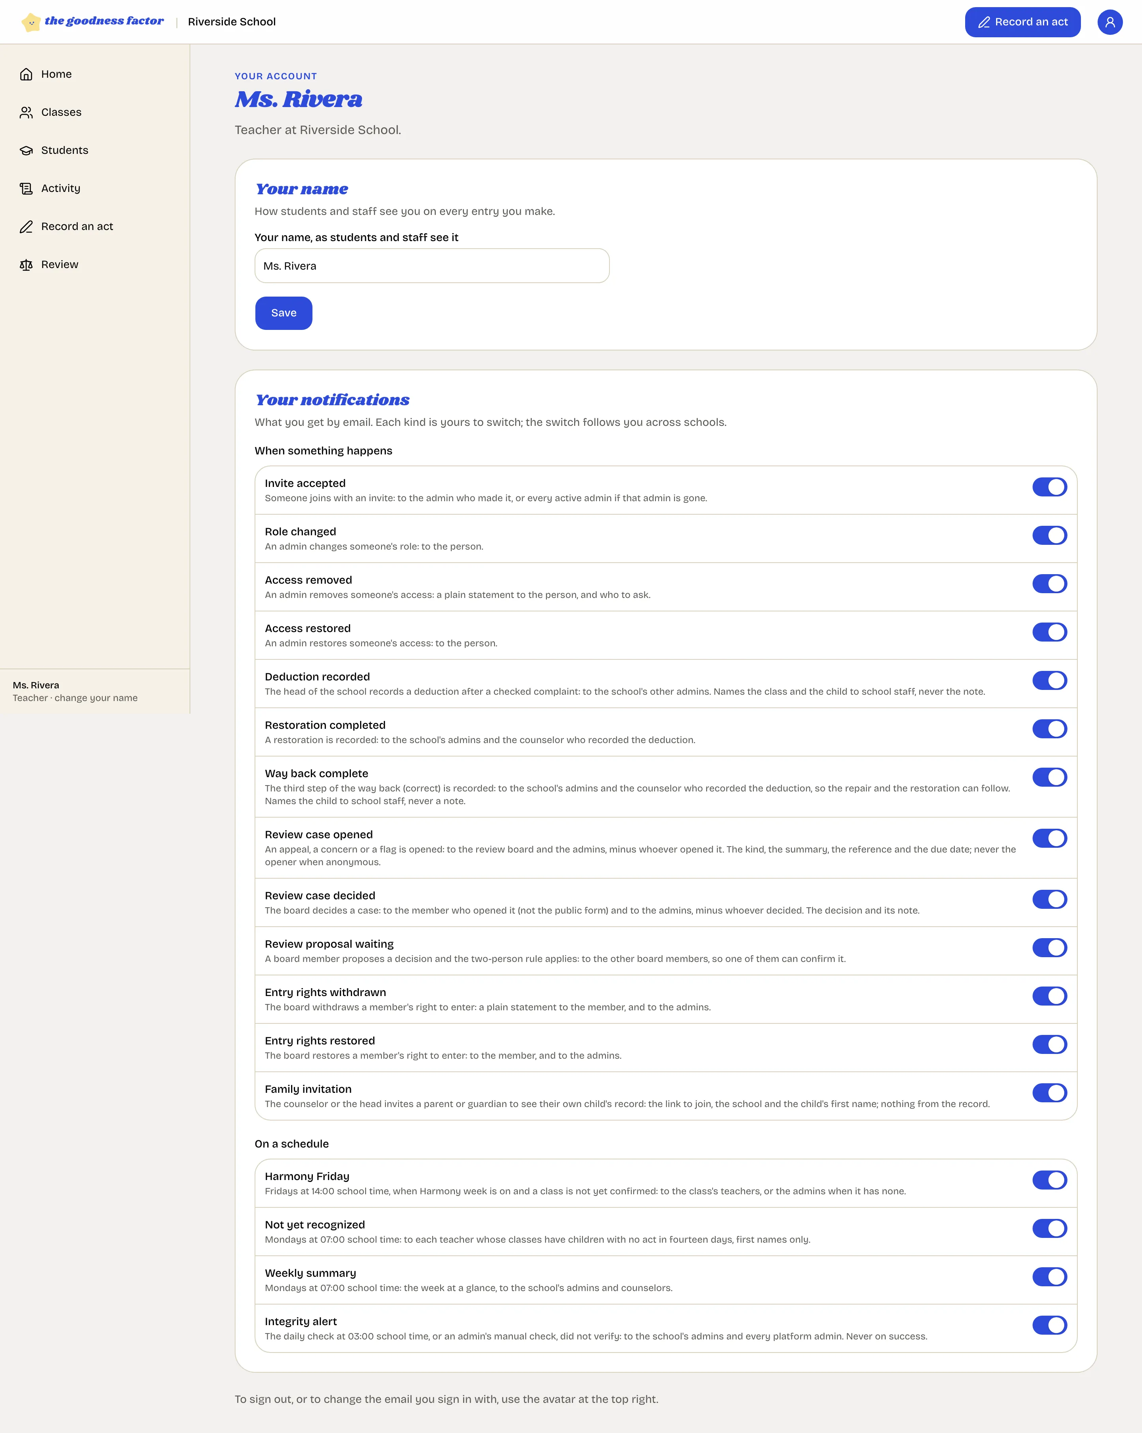The image size is (1142, 1433).
Task: Click Riverside School in the header
Action: pos(232,22)
